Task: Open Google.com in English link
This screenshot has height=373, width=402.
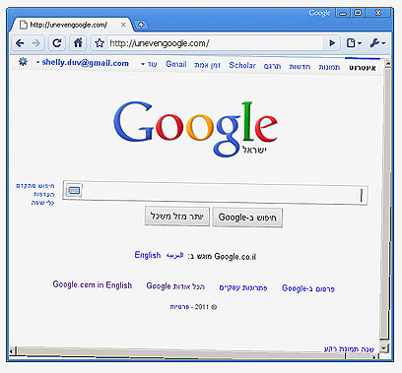Action: pos(93,284)
